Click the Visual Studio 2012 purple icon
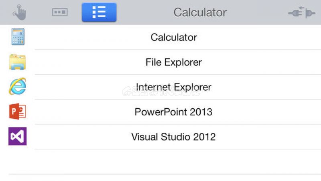 [17, 136]
